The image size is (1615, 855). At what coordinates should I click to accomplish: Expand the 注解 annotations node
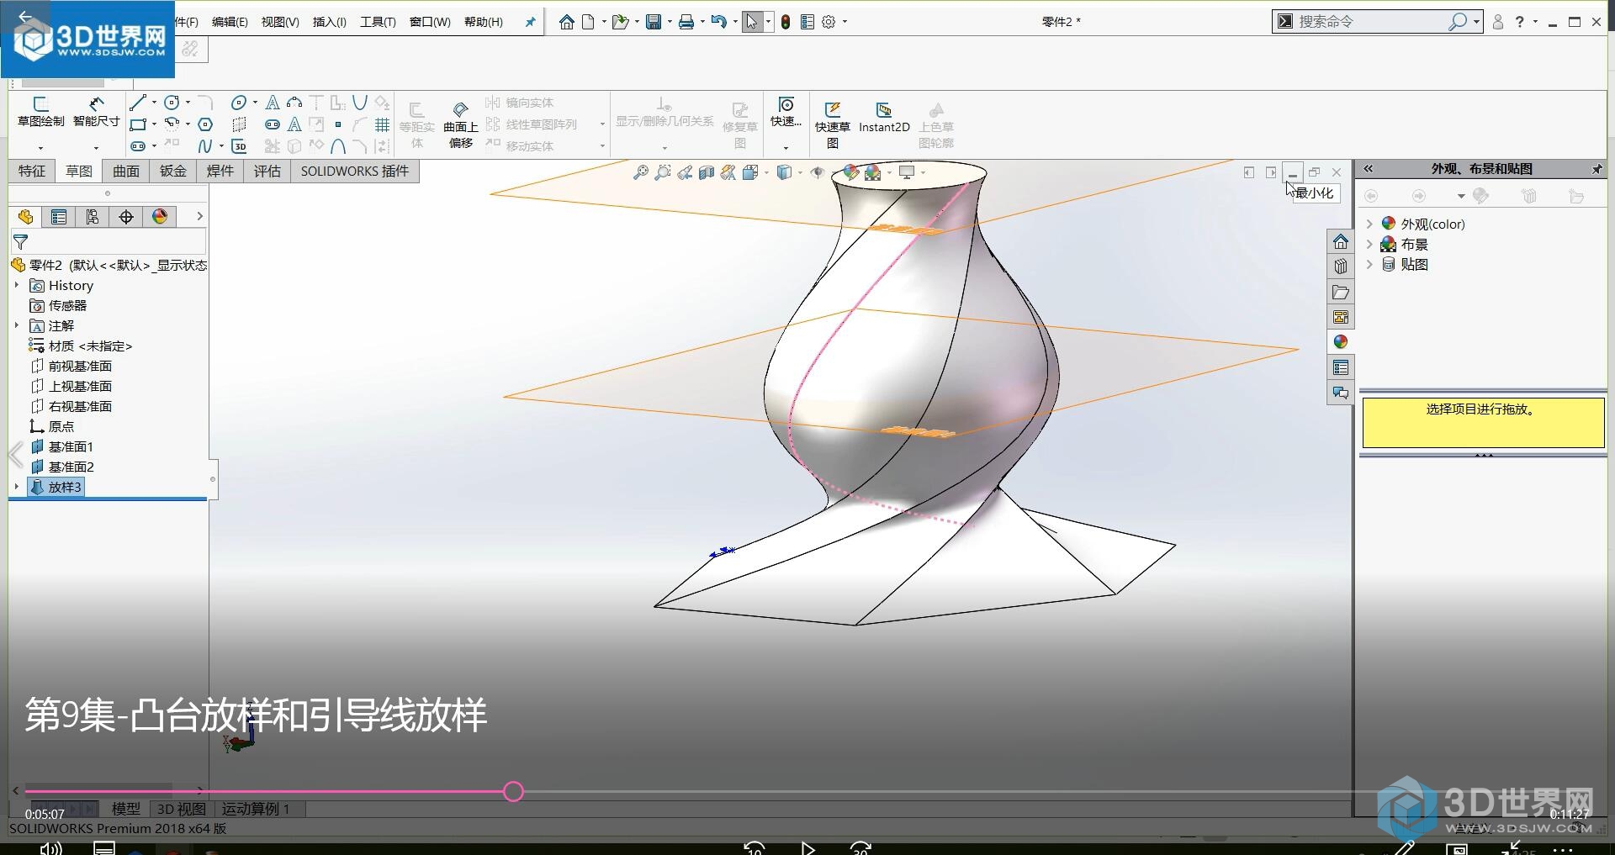click(x=16, y=325)
